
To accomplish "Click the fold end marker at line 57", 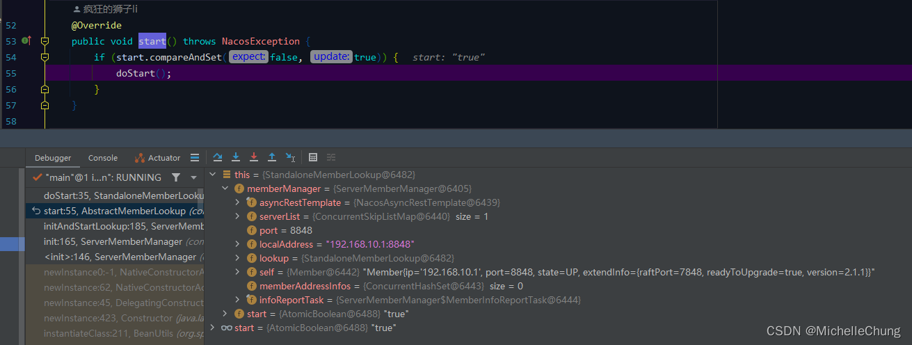I will 45,106.
